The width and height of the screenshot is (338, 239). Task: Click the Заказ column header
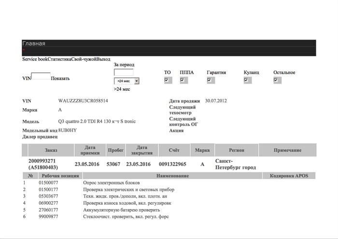point(51,150)
